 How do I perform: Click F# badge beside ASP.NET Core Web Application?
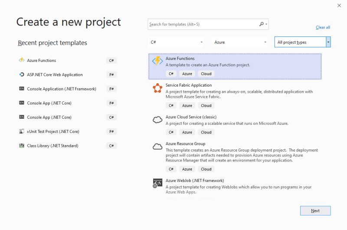coord(111,75)
